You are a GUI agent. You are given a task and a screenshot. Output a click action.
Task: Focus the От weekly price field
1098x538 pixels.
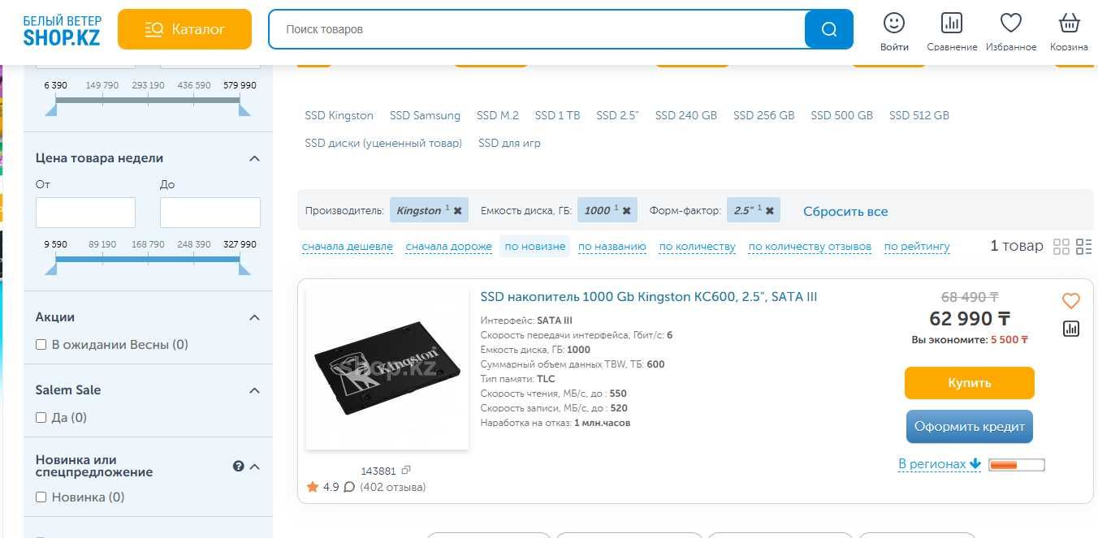[x=85, y=213]
